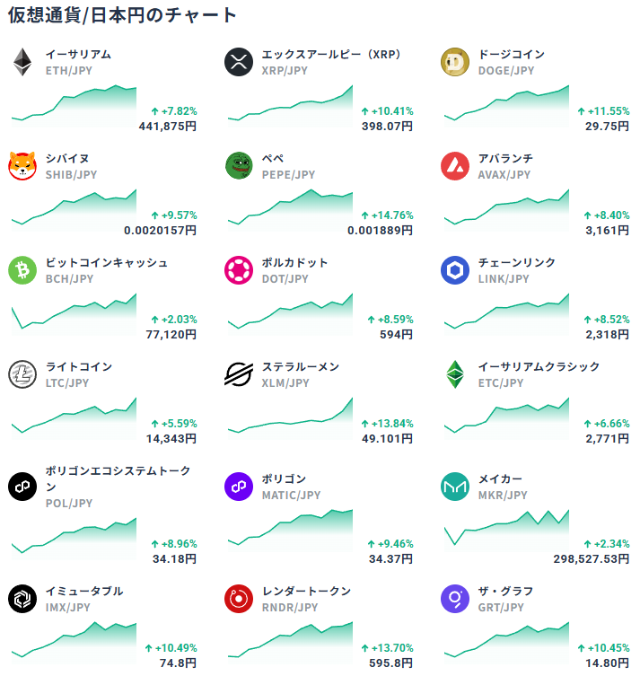This screenshot has height=676, width=640.
Task: Click the Stellar Lumens logo icon
Action: [x=239, y=374]
